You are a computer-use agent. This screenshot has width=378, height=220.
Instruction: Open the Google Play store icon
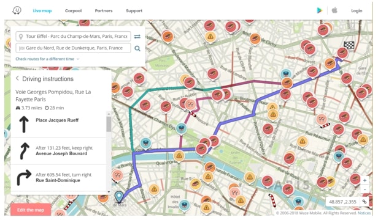coord(320,10)
